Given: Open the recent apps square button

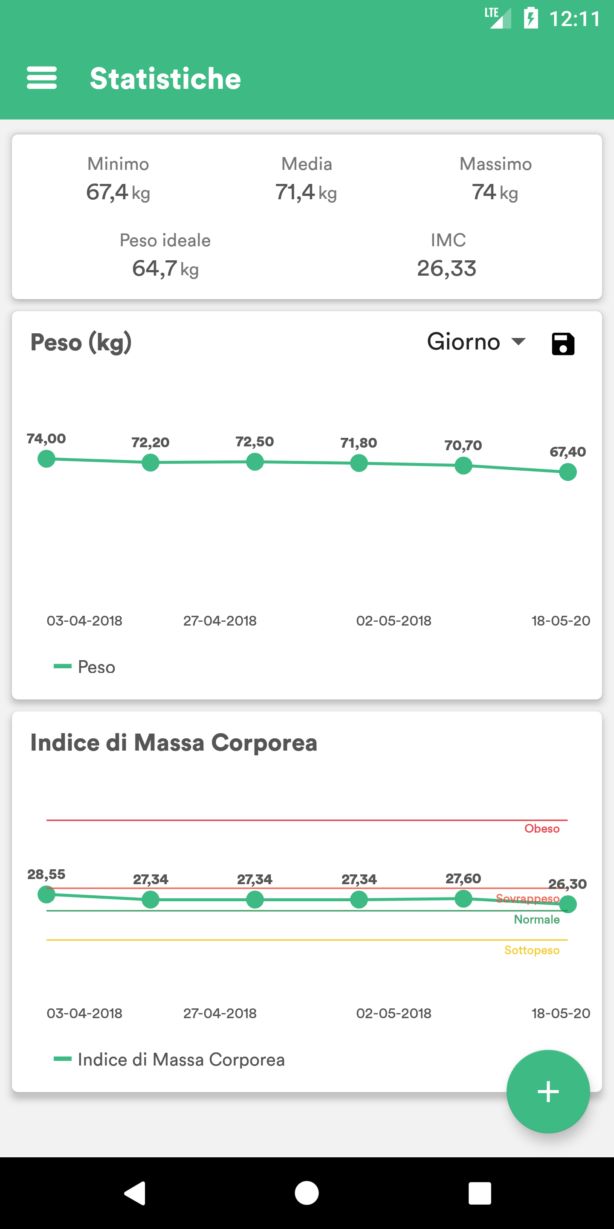Looking at the screenshot, I should point(480,1193).
